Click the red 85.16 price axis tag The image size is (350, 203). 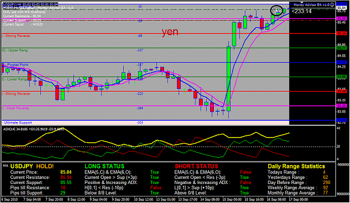point(342,34)
